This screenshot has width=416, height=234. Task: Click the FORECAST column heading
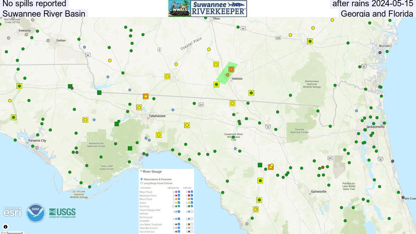(187, 188)
